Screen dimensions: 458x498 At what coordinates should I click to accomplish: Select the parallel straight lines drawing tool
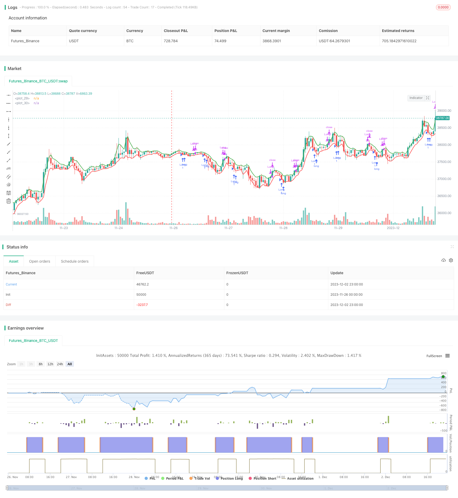tap(9, 177)
